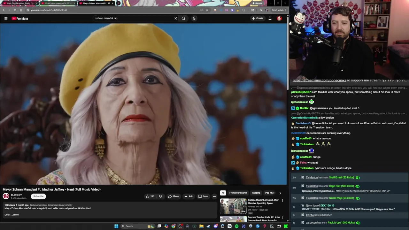The width and height of the screenshot is (409, 230).
Task: Open Steam from the taskbar
Action: click(x=208, y=226)
